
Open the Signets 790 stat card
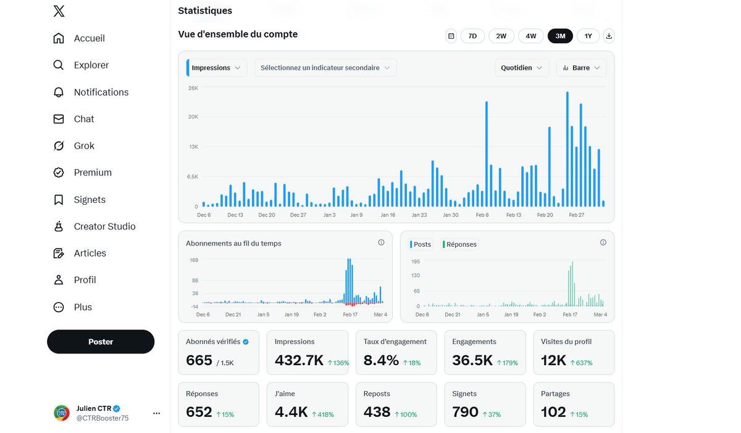[485, 404]
